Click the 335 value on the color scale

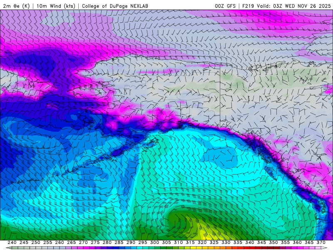tap(238, 242)
